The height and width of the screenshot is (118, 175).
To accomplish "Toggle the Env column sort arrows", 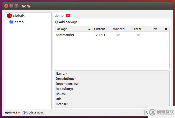I will coord(166,29).
